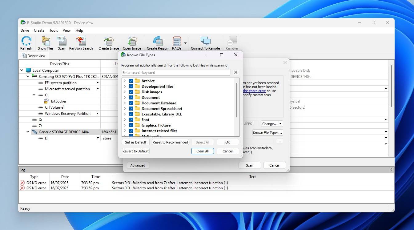Launch Partition Search tool
The width and height of the screenshot is (414, 230).
81,41
